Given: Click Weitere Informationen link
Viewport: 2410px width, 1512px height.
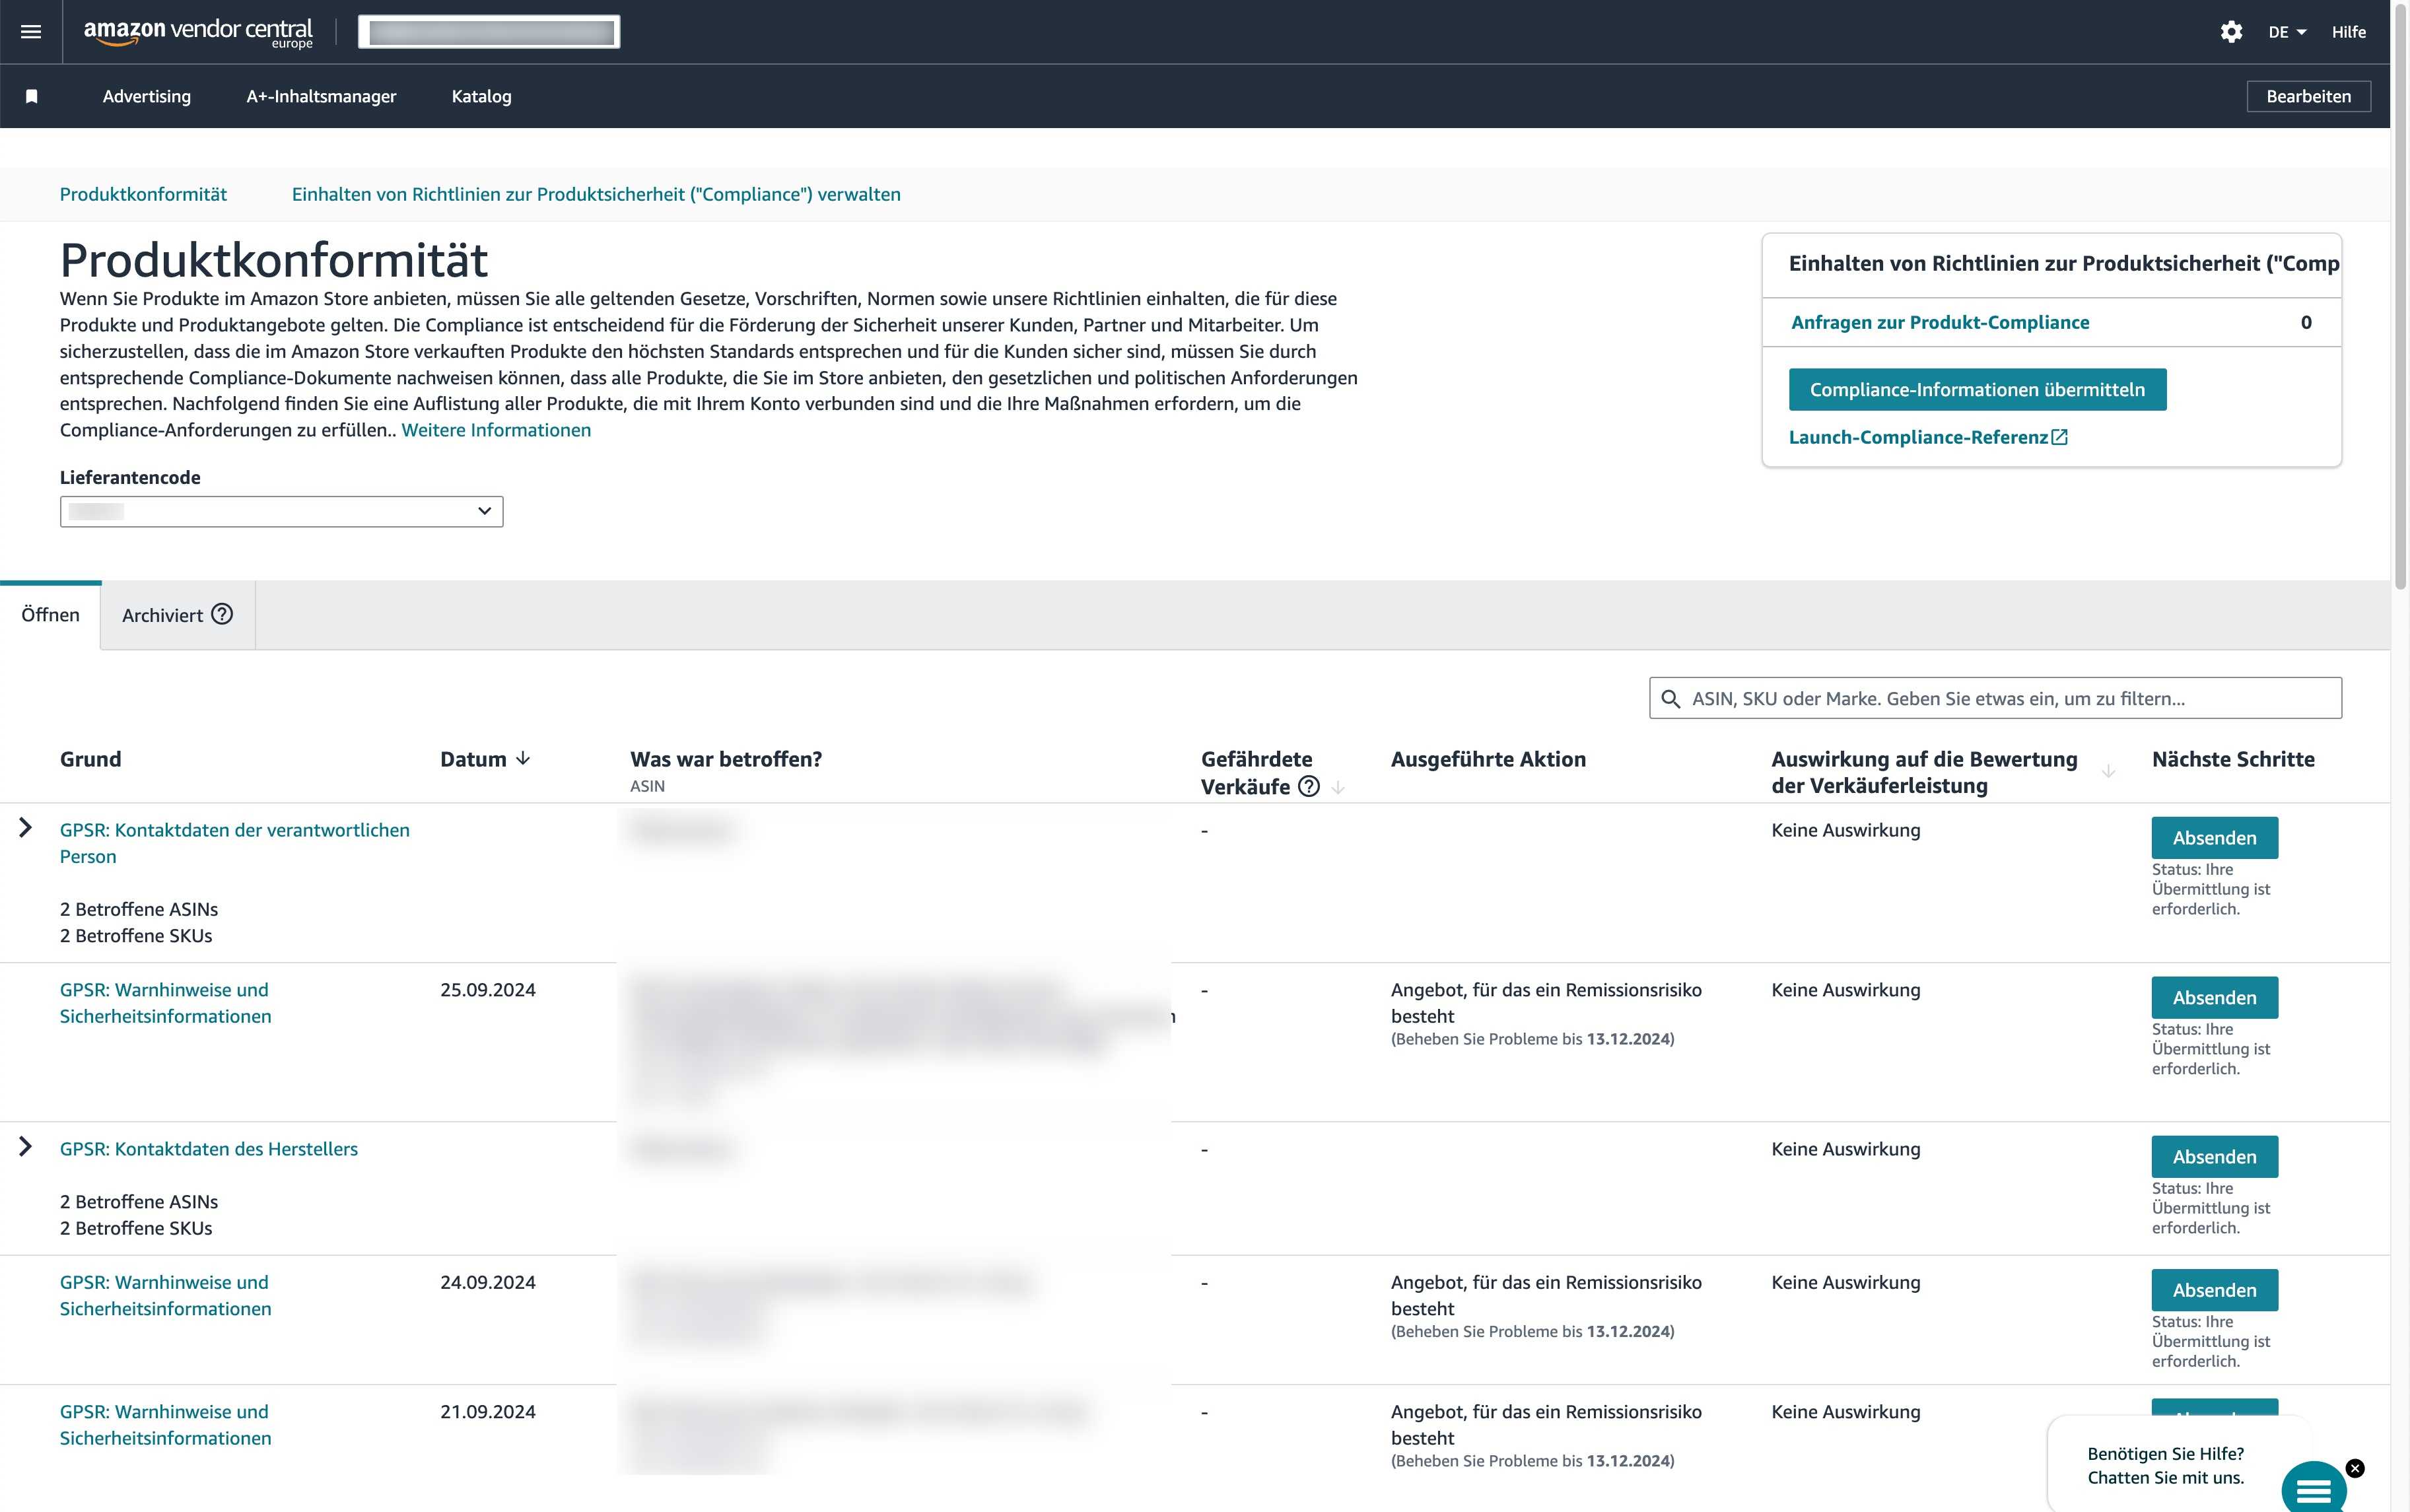Looking at the screenshot, I should point(496,430).
